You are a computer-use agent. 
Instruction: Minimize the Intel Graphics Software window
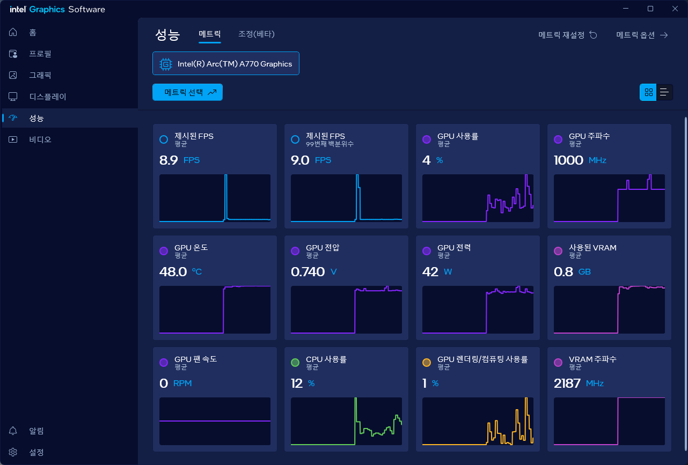coord(626,9)
